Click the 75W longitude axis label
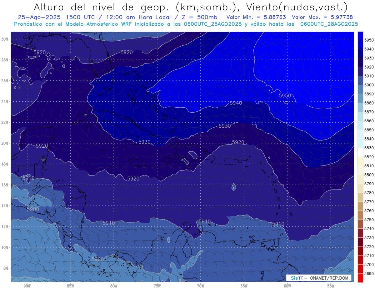This screenshot has height=290, width=375. (x=157, y=286)
